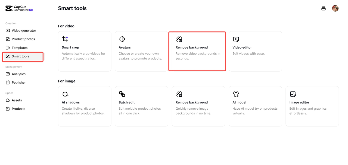This screenshot has width=348, height=165.
Task: Click the Smart crop tool icon
Action: 65,39
